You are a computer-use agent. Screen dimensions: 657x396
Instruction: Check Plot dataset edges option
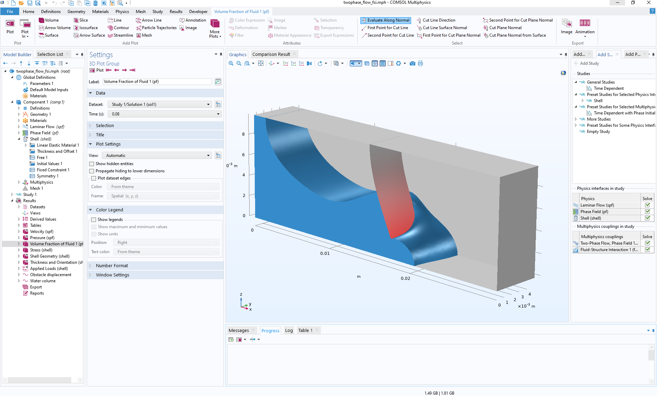pyautogui.click(x=94, y=178)
